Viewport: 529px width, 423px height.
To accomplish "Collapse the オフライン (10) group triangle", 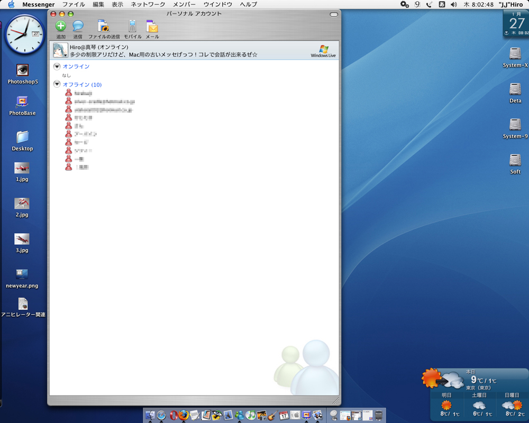I will pos(57,84).
